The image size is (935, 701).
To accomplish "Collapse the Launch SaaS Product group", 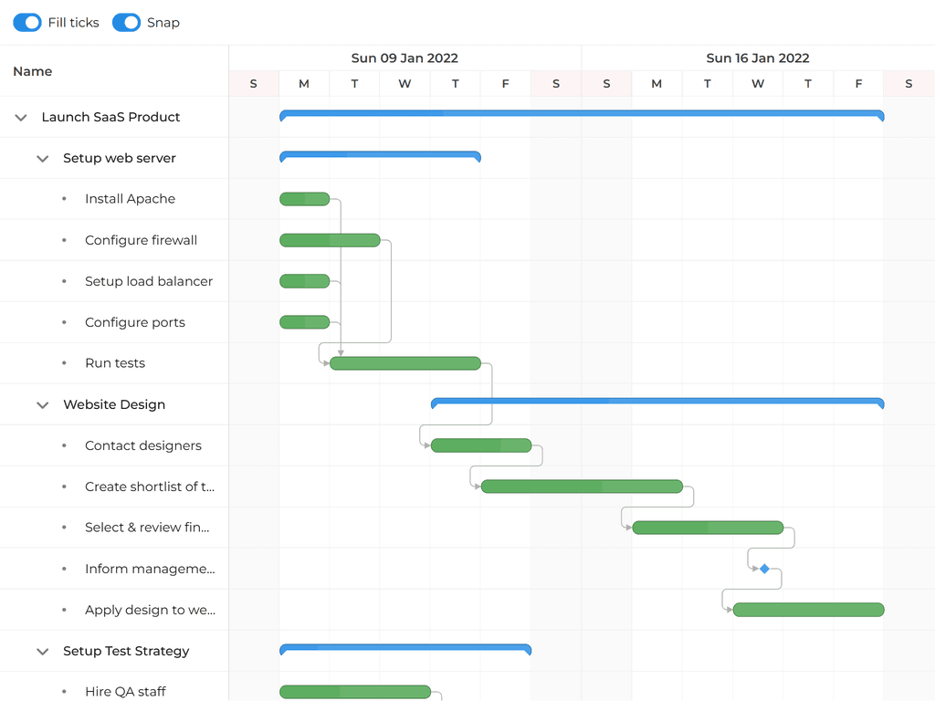I will [20, 117].
